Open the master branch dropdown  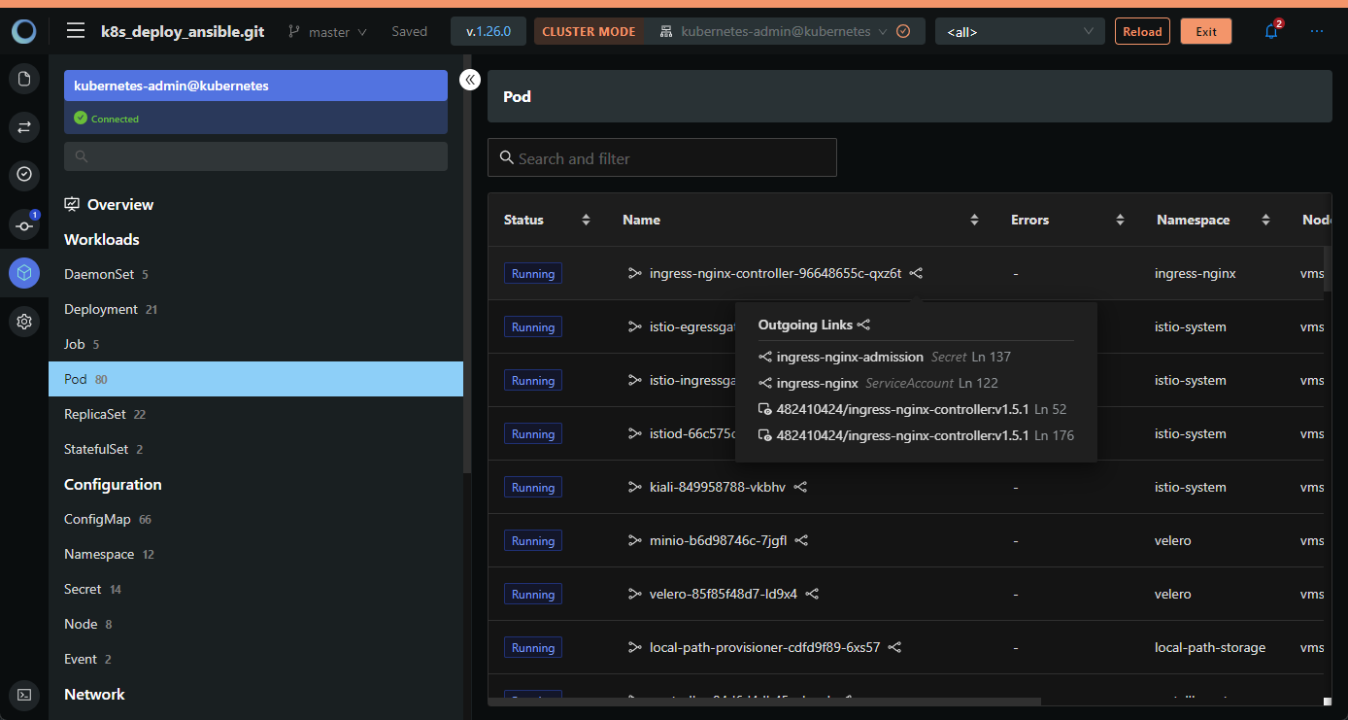point(337,31)
